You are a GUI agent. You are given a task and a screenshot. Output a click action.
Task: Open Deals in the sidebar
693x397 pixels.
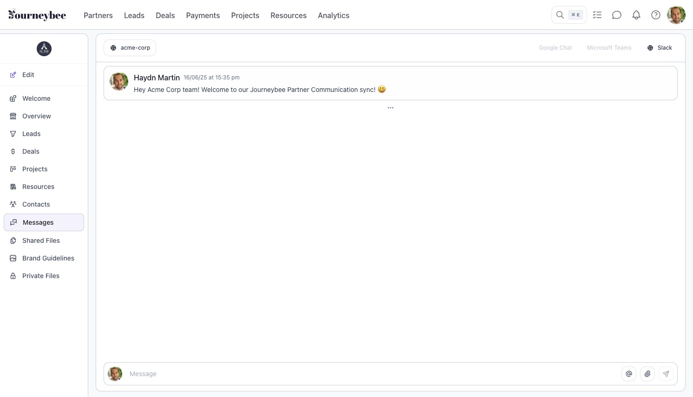pos(44,151)
